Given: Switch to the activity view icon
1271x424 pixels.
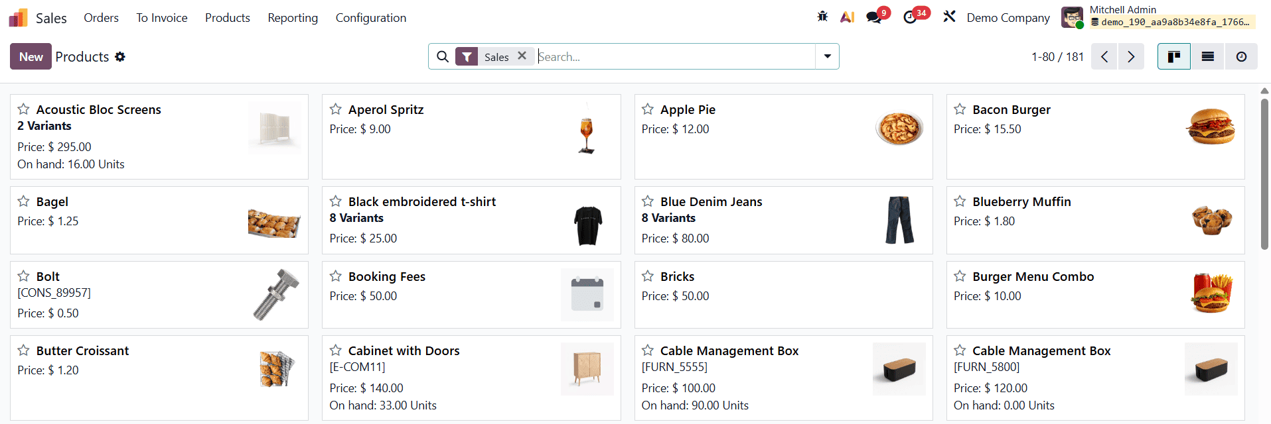Looking at the screenshot, I should tap(1240, 56).
